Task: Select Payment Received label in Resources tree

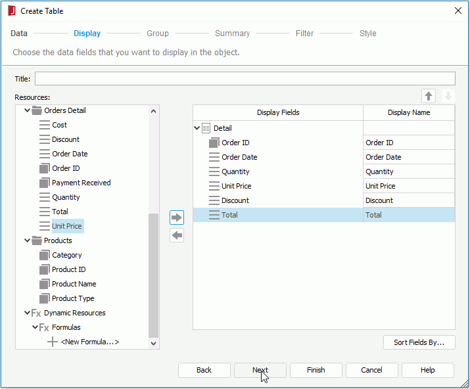Action: pyautogui.click(x=82, y=183)
